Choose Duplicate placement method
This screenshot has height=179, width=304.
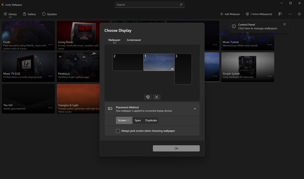point(151,121)
